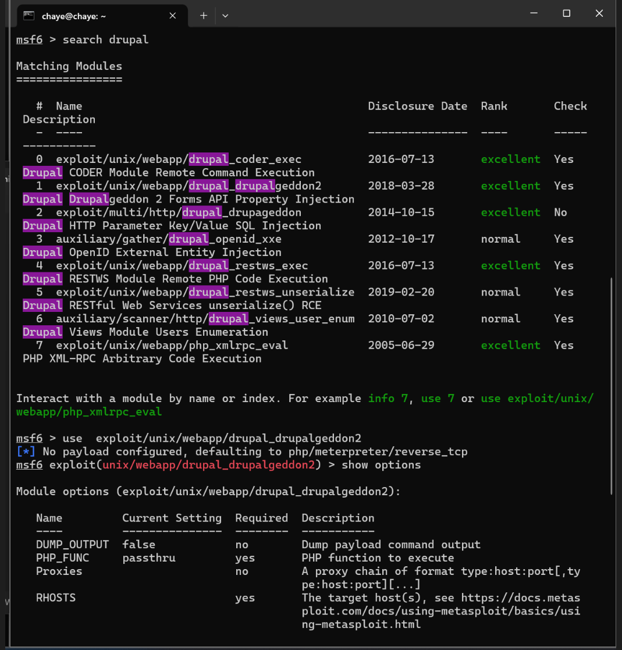622x650 pixels.
Task: Click the PHP_FUNC option name
Action: [63, 557]
